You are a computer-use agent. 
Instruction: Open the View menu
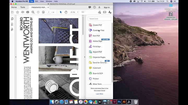pyautogui.click(x=42, y=1)
